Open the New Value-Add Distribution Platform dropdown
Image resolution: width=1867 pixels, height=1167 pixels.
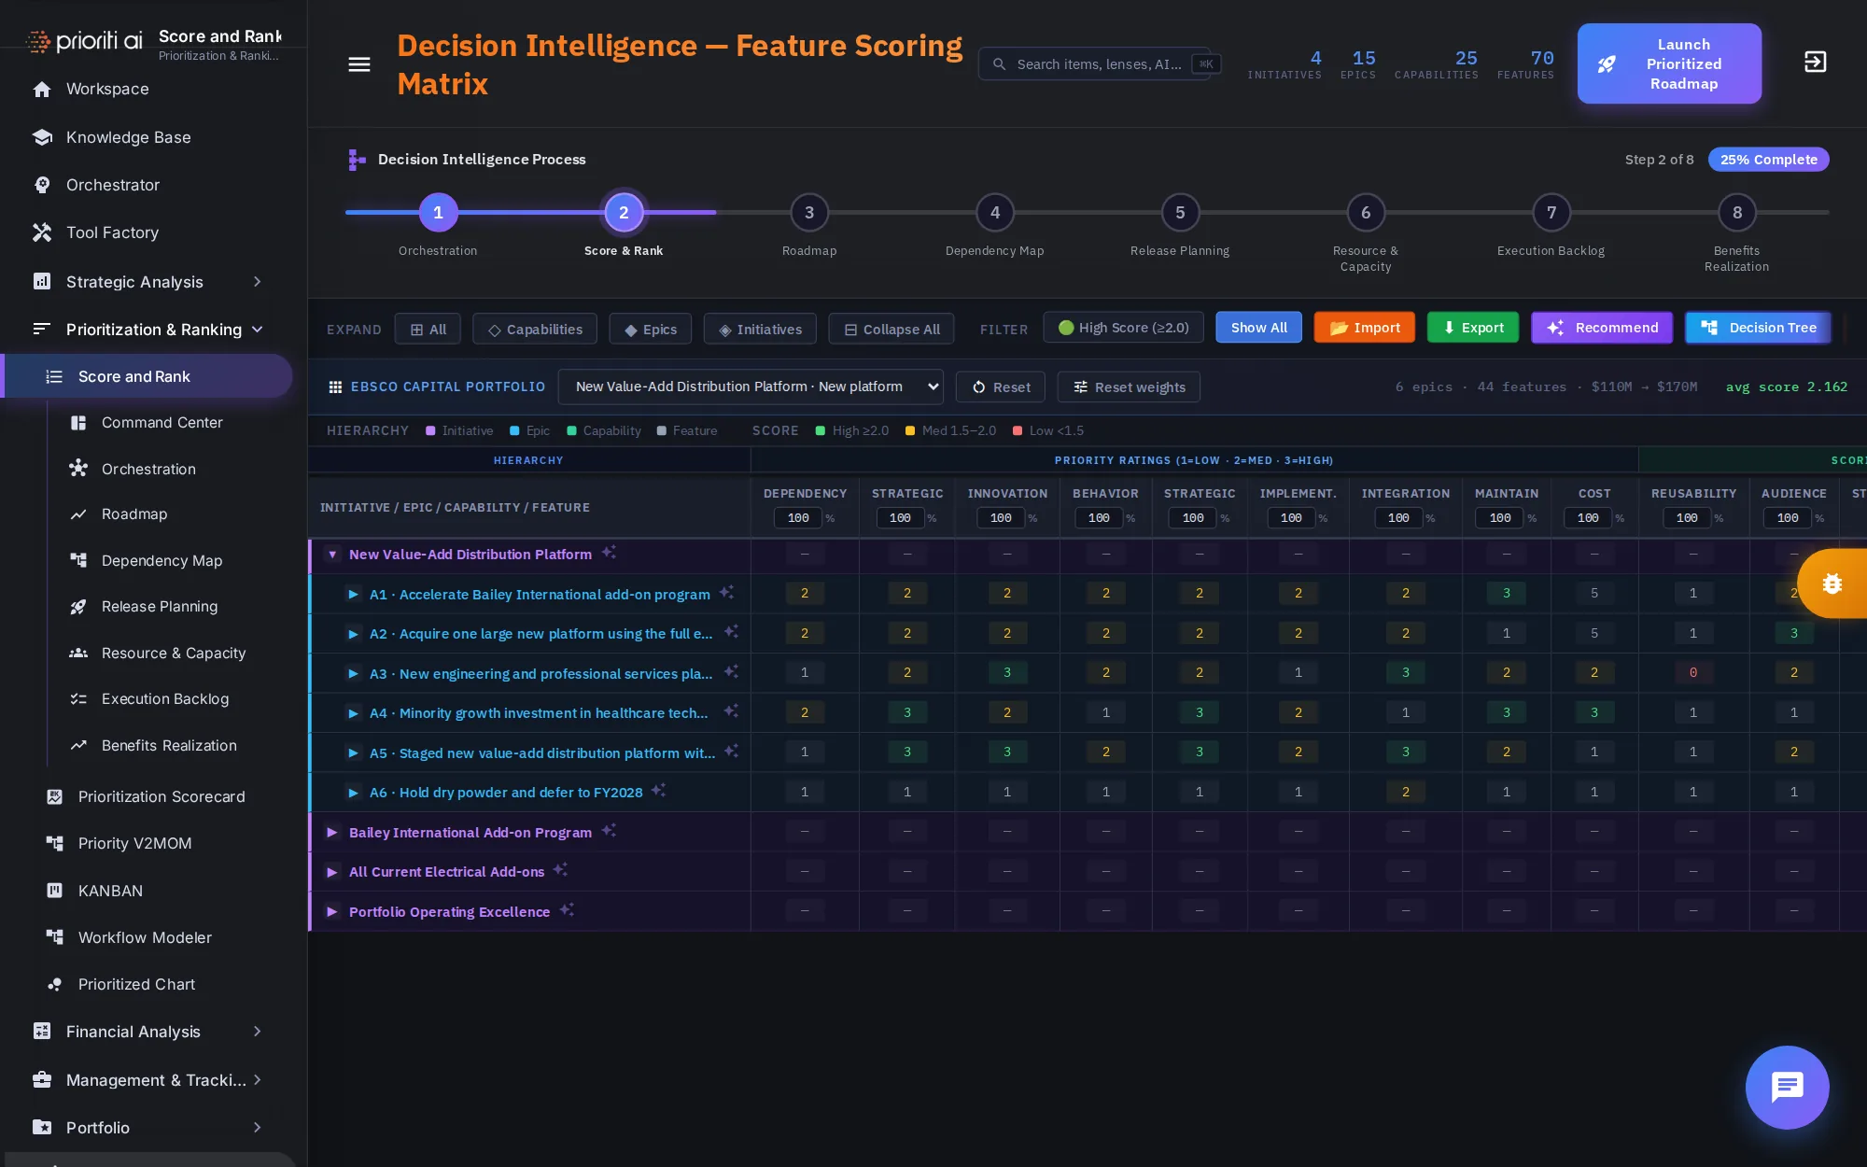750,387
